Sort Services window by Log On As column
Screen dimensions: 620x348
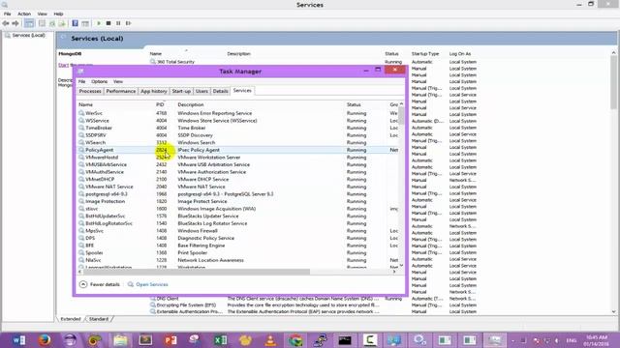pyautogui.click(x=460, y=54)
